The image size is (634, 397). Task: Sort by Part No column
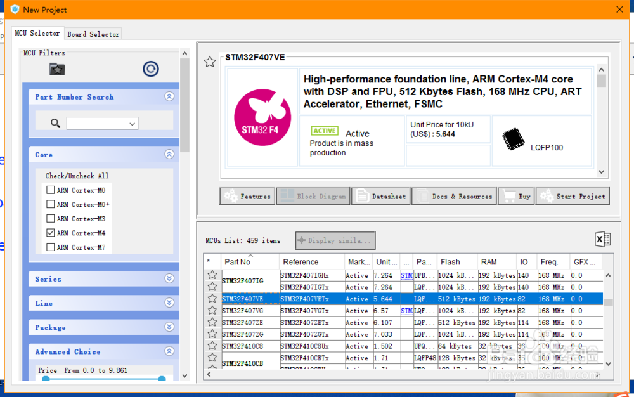(x=250, y=262)
